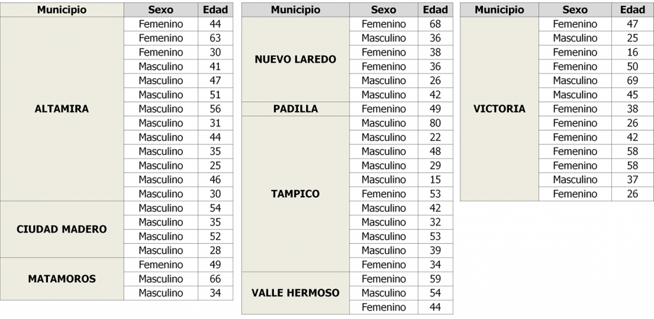This screenshot has height=319, width=654.
Task: Select the PADILLA municipality cell
Action: pyautogui.click(x=295, y=109)
